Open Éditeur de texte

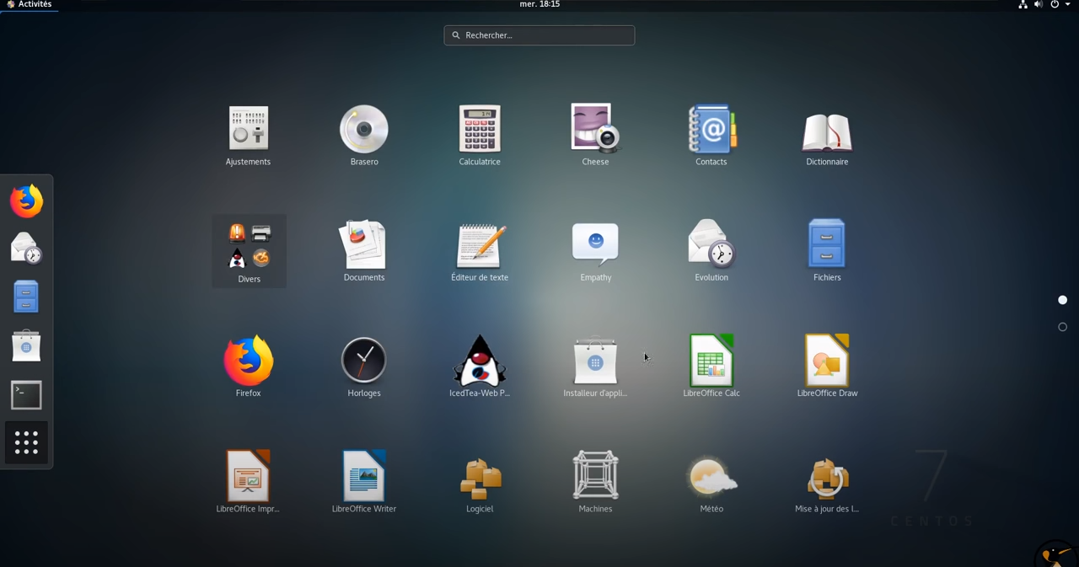(x=480, y=250)
